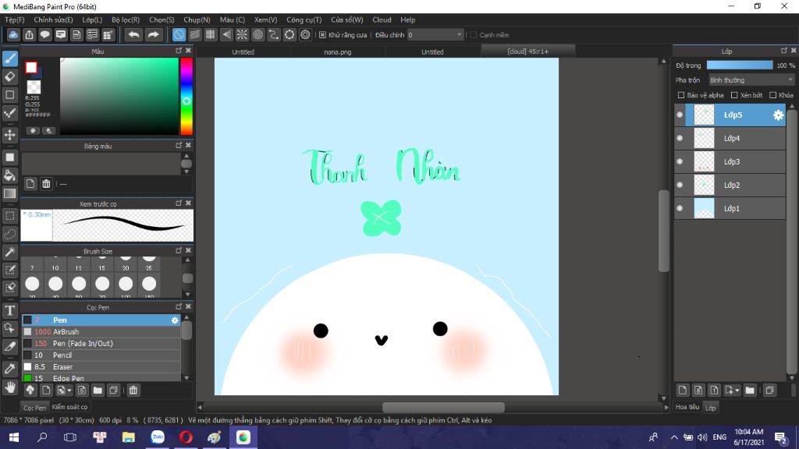Open the Cloud menu
799x449 pixels.
pyautogui.click(x=382, y=19)
